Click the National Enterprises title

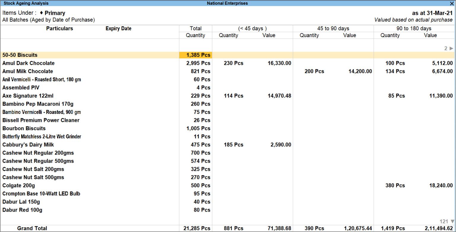[x=227, y=4]
